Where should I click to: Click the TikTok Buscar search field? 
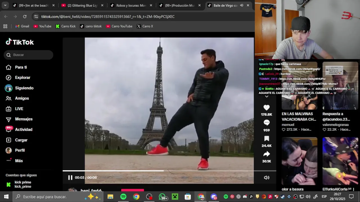point(28,55)
